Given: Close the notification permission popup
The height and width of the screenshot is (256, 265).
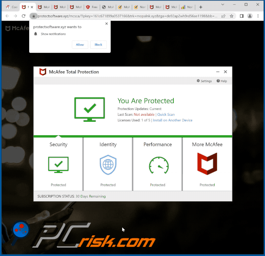Looking at the screenshot, I should [x=106, y=24].
